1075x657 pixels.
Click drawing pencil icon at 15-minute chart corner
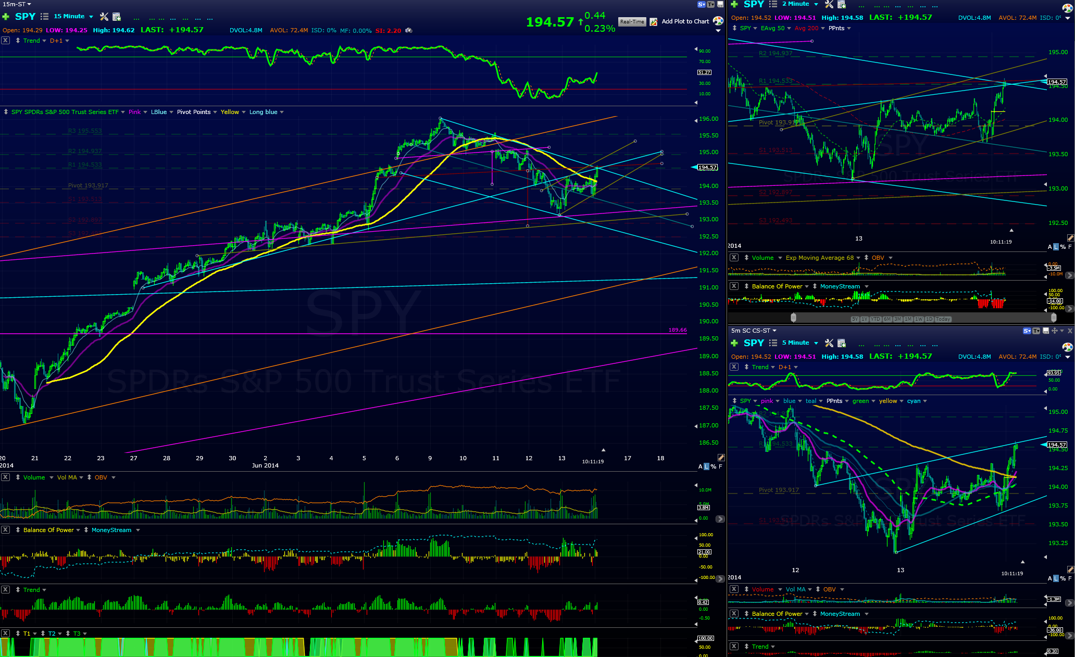(x=721, y=458)
